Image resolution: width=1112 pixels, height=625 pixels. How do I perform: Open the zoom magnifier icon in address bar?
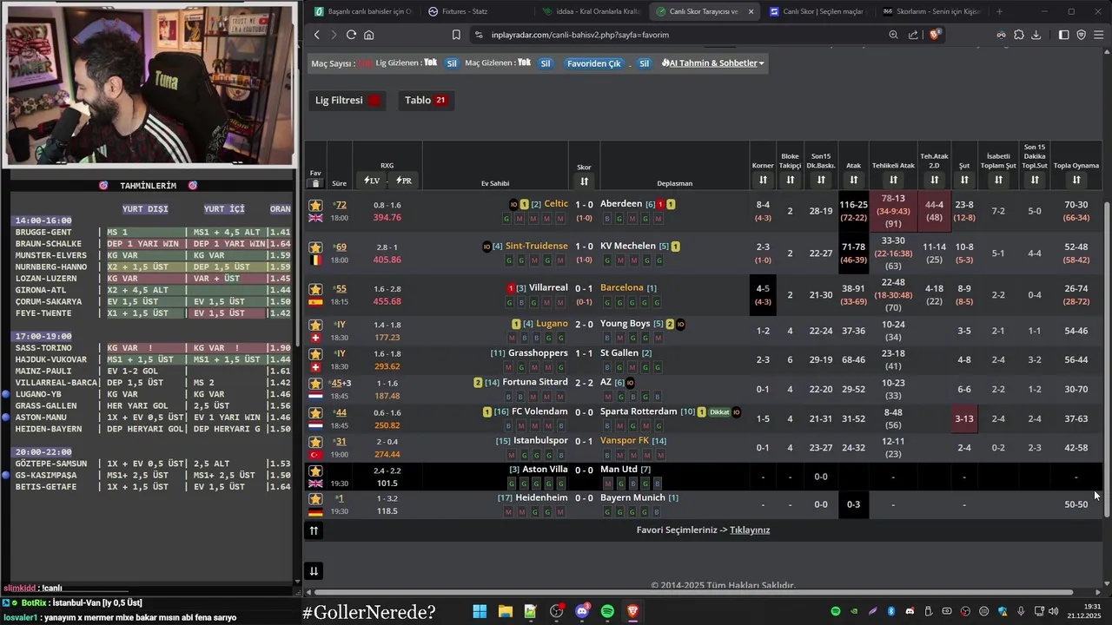click(x=893, y=35)
